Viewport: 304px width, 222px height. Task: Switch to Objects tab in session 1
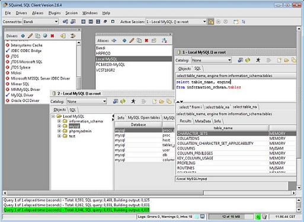point(184,69)
